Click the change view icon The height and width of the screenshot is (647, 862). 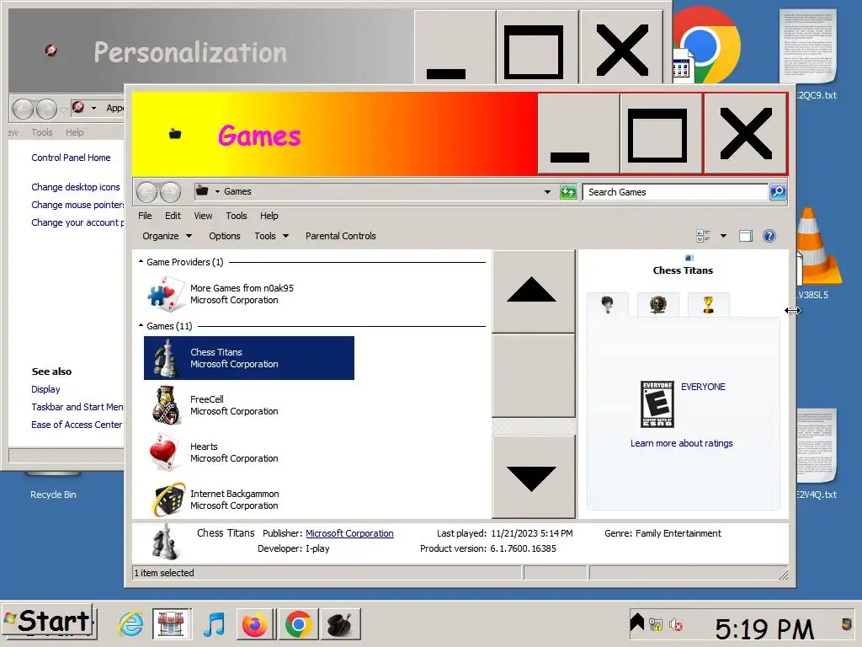point(703,236)
